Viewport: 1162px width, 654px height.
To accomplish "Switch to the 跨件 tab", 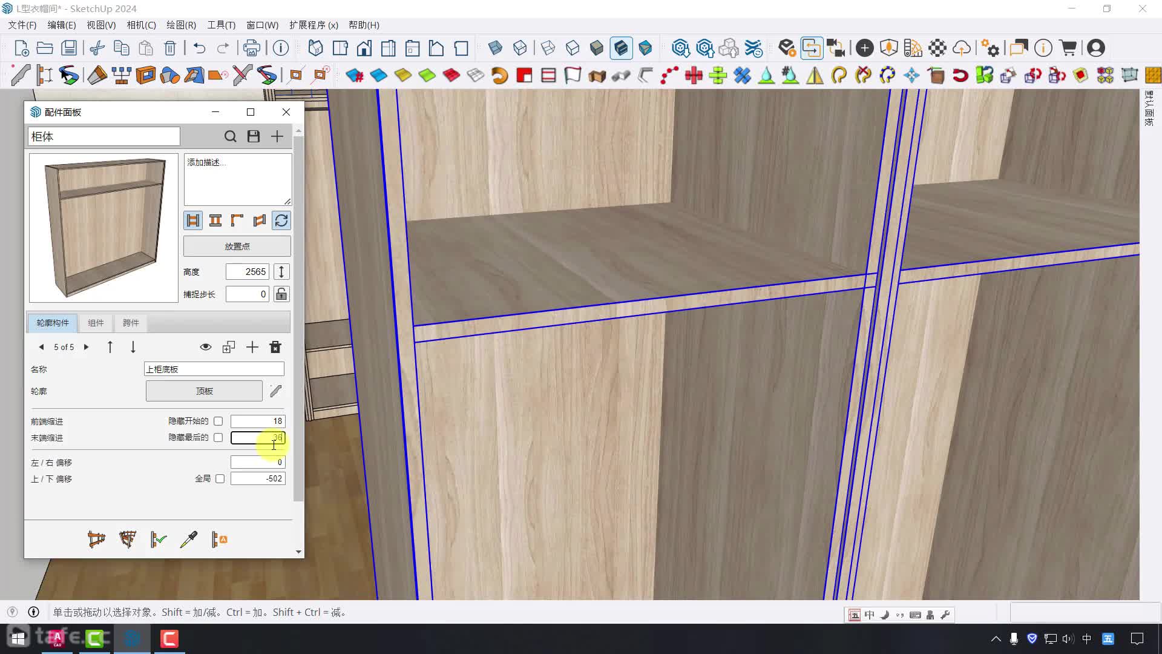I will (131, 323).
